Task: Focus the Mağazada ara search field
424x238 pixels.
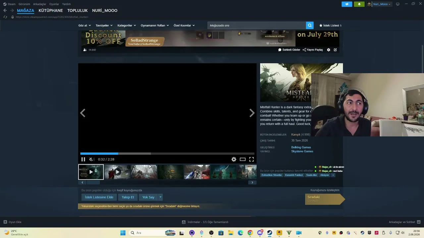Action: 257,25
